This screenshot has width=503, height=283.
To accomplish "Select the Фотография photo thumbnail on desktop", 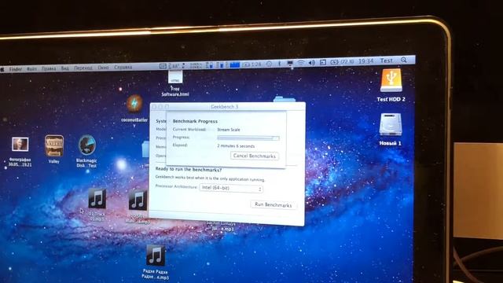I will pyautogui.click(x=20, y=145).
